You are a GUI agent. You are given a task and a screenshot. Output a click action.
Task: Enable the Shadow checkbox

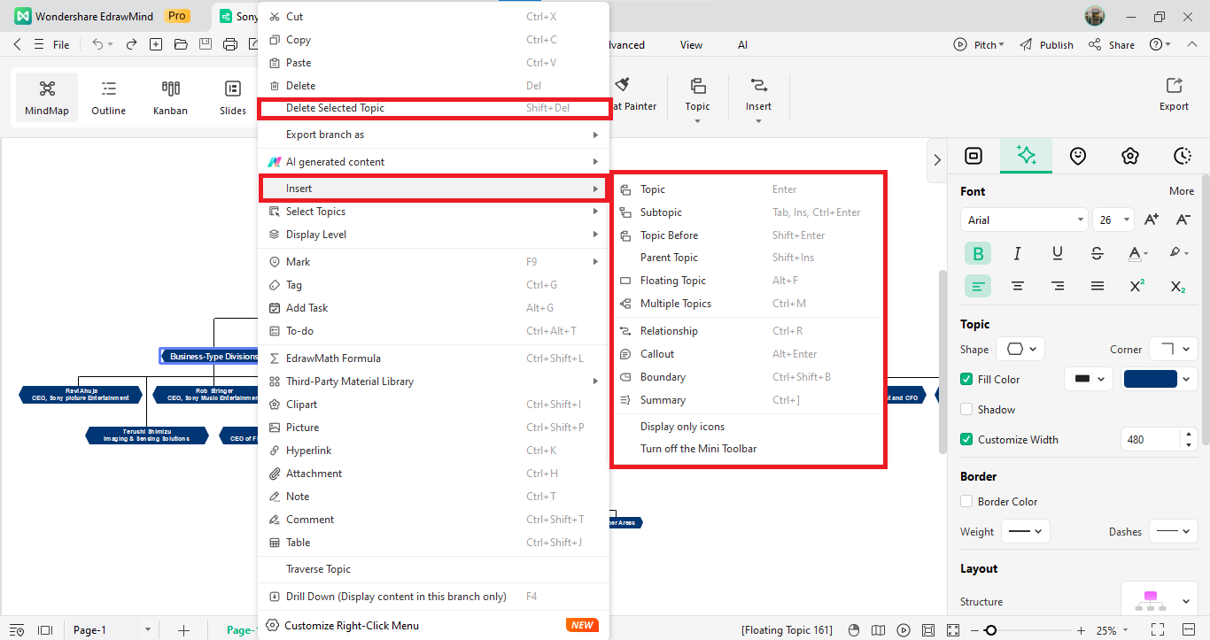click(966, 410)
